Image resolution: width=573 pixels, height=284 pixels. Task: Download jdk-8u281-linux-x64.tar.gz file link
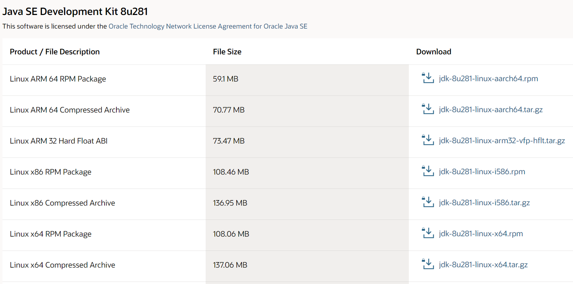click(x=483, y=265)
